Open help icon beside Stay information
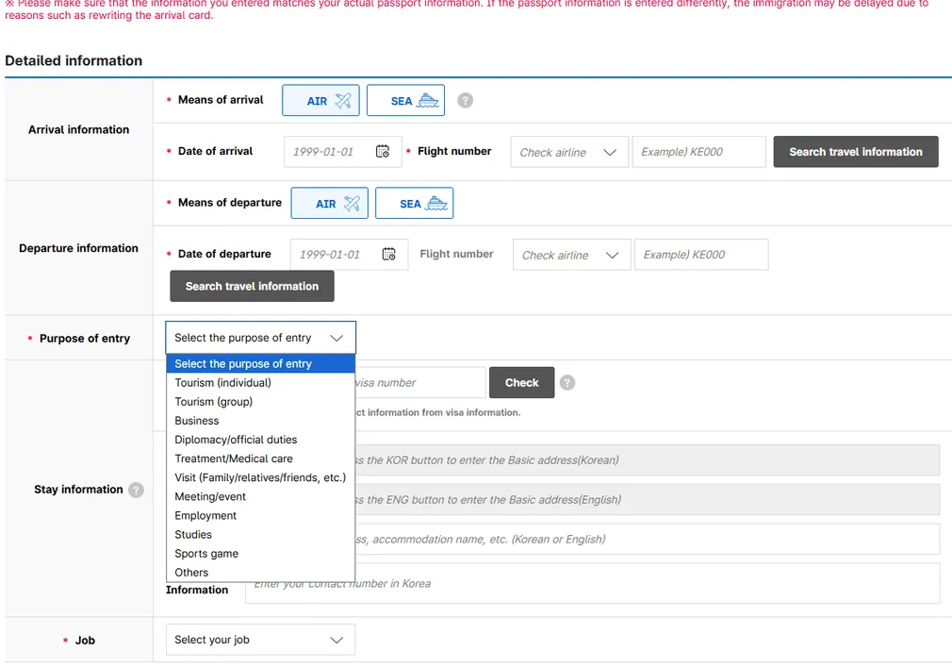The width and height of the screenshot is (952, 667). coord(136,490)
